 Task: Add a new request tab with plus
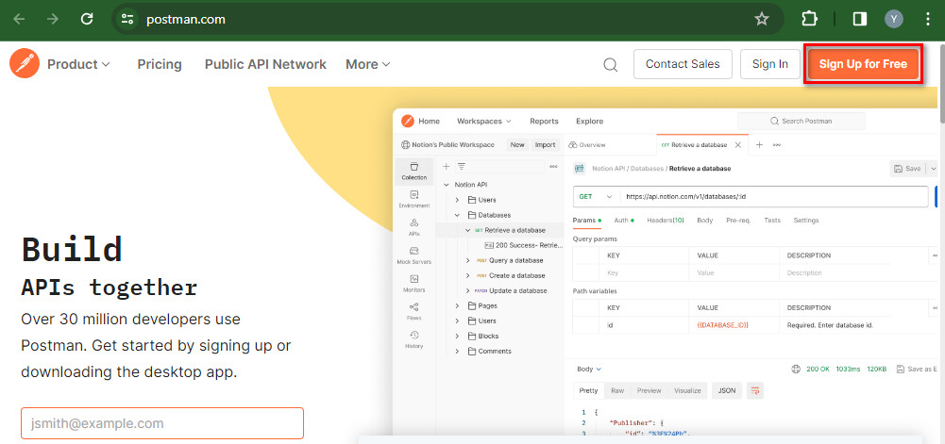tap(759, 145)
